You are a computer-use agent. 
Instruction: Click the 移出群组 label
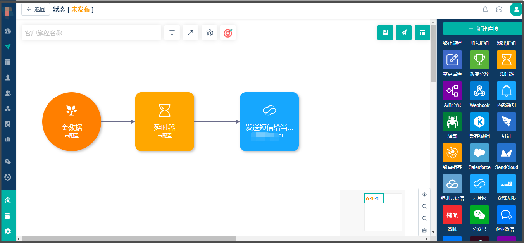click(507, 43)
